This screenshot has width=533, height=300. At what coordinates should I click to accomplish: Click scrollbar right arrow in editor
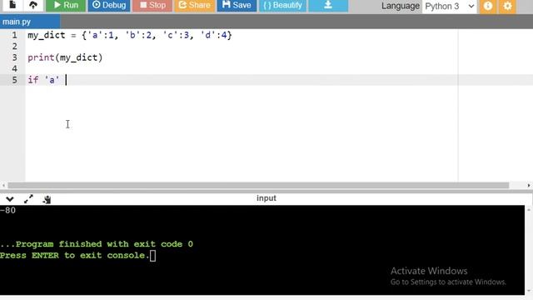(529, 185)
